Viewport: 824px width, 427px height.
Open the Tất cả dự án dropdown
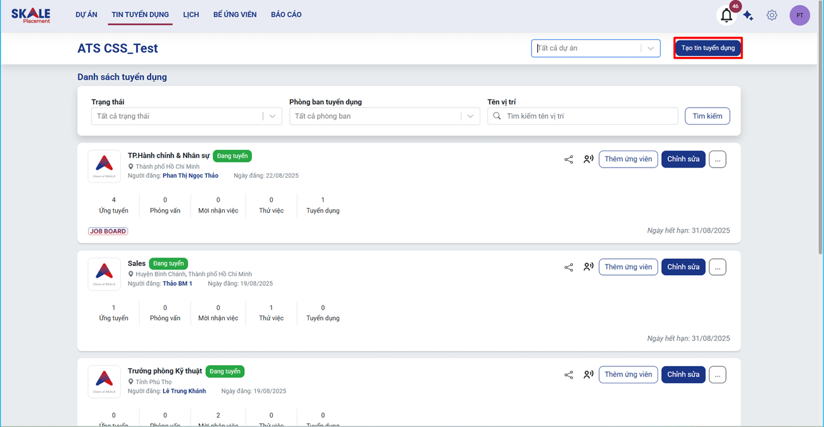tap(595, 48)
